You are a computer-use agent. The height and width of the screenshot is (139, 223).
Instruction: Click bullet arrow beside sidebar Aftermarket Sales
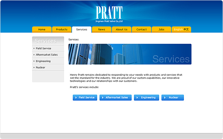[34, 55]
